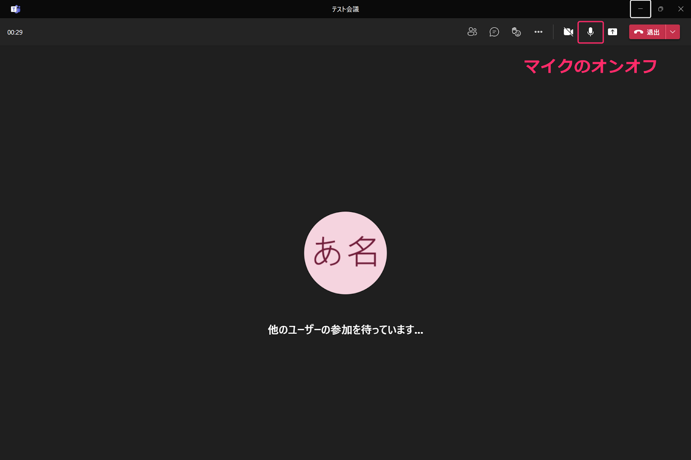
Task: Open the meeting chat icon
Action: (494, 32)
